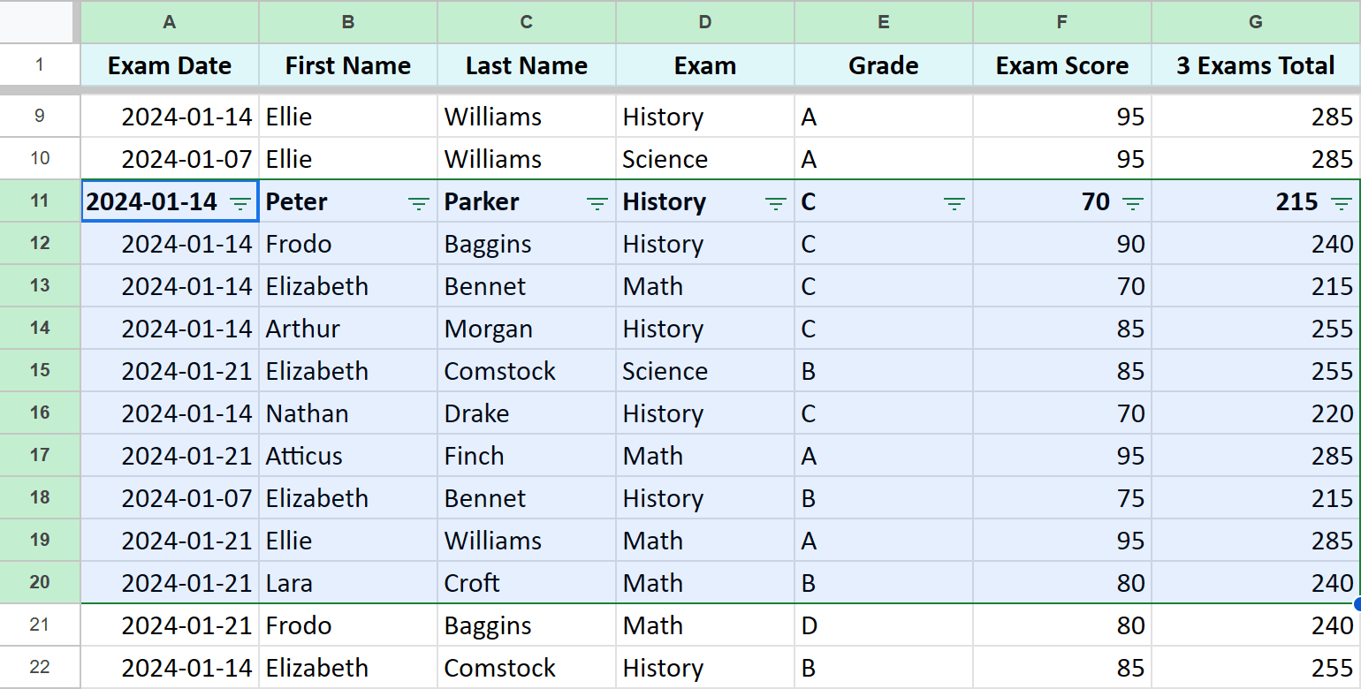This screenshot has height=689, width=1361.
Task: Click the Exam Date header cell
Action: point(170,65)
